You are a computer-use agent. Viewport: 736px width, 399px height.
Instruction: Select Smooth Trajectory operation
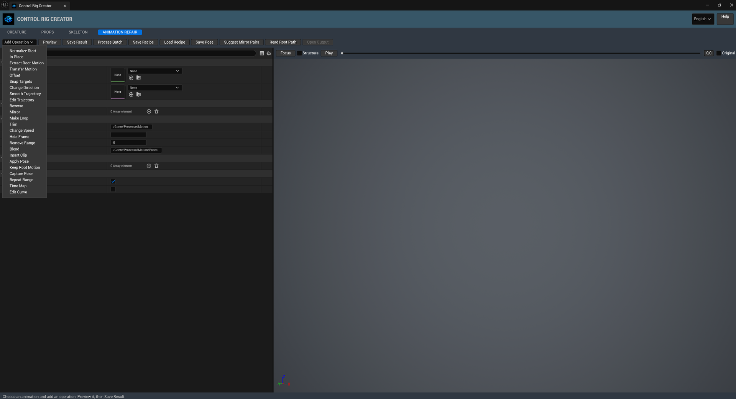coord(25,94)
